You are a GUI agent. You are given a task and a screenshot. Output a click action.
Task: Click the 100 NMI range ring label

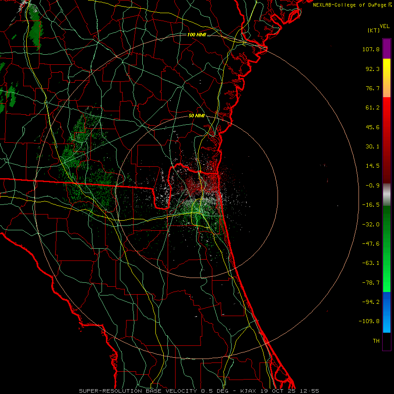coord(197,35)
